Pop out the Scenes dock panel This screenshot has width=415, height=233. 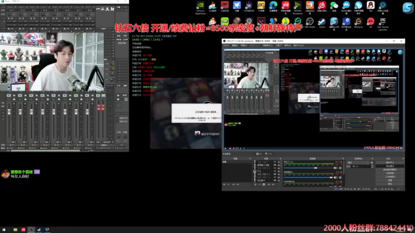point(250,158)
